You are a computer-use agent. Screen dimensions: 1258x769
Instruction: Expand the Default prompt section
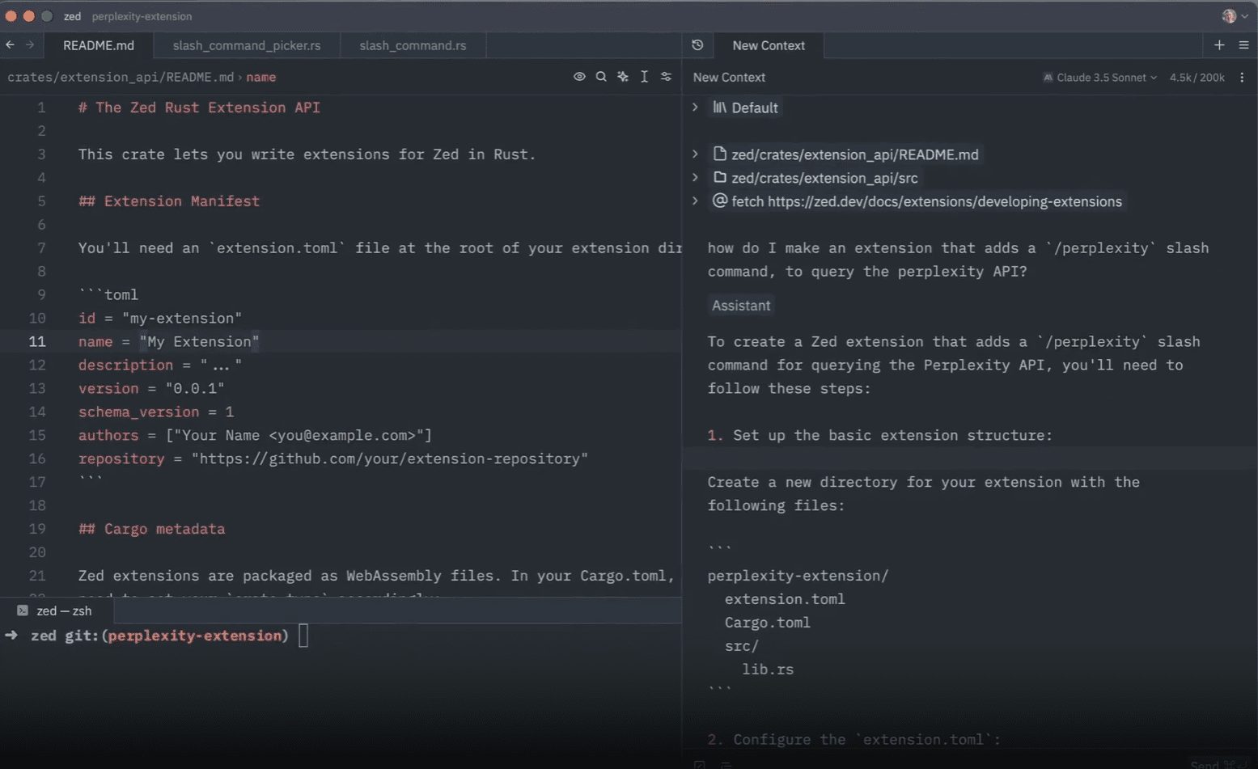point(695,107)
